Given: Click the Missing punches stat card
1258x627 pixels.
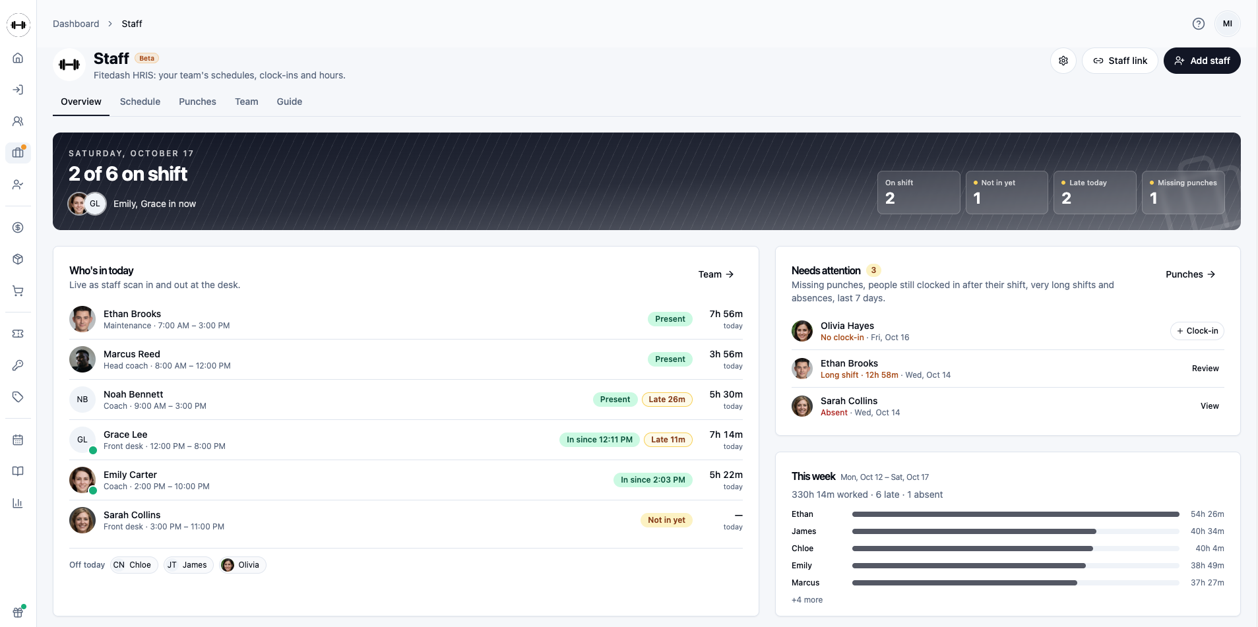Looking at the screenshot, I should click(x=1183, y=193).
